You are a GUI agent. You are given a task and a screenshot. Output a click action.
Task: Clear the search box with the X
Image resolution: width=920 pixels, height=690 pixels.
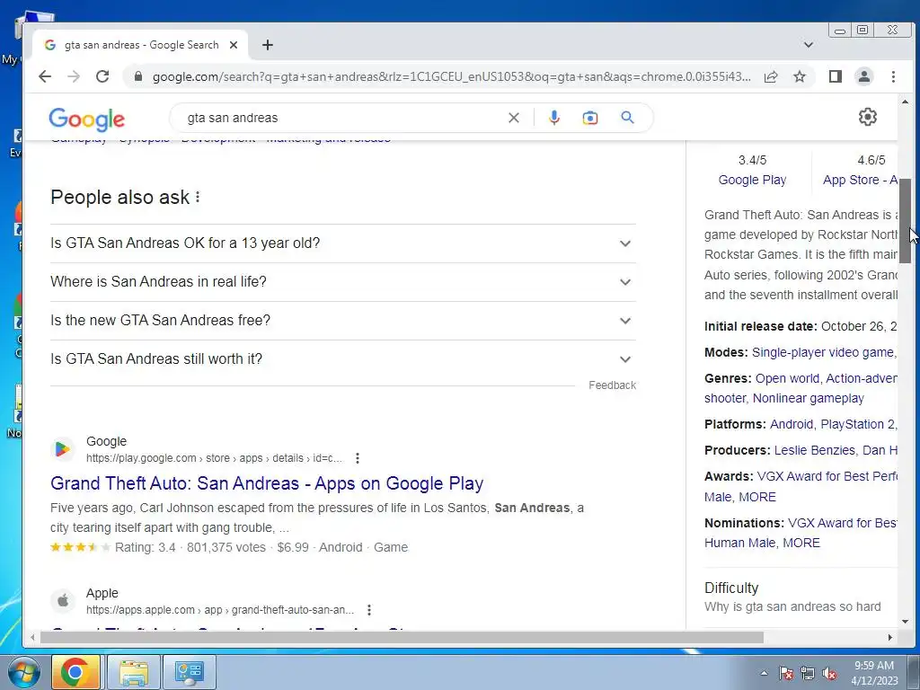513,118
